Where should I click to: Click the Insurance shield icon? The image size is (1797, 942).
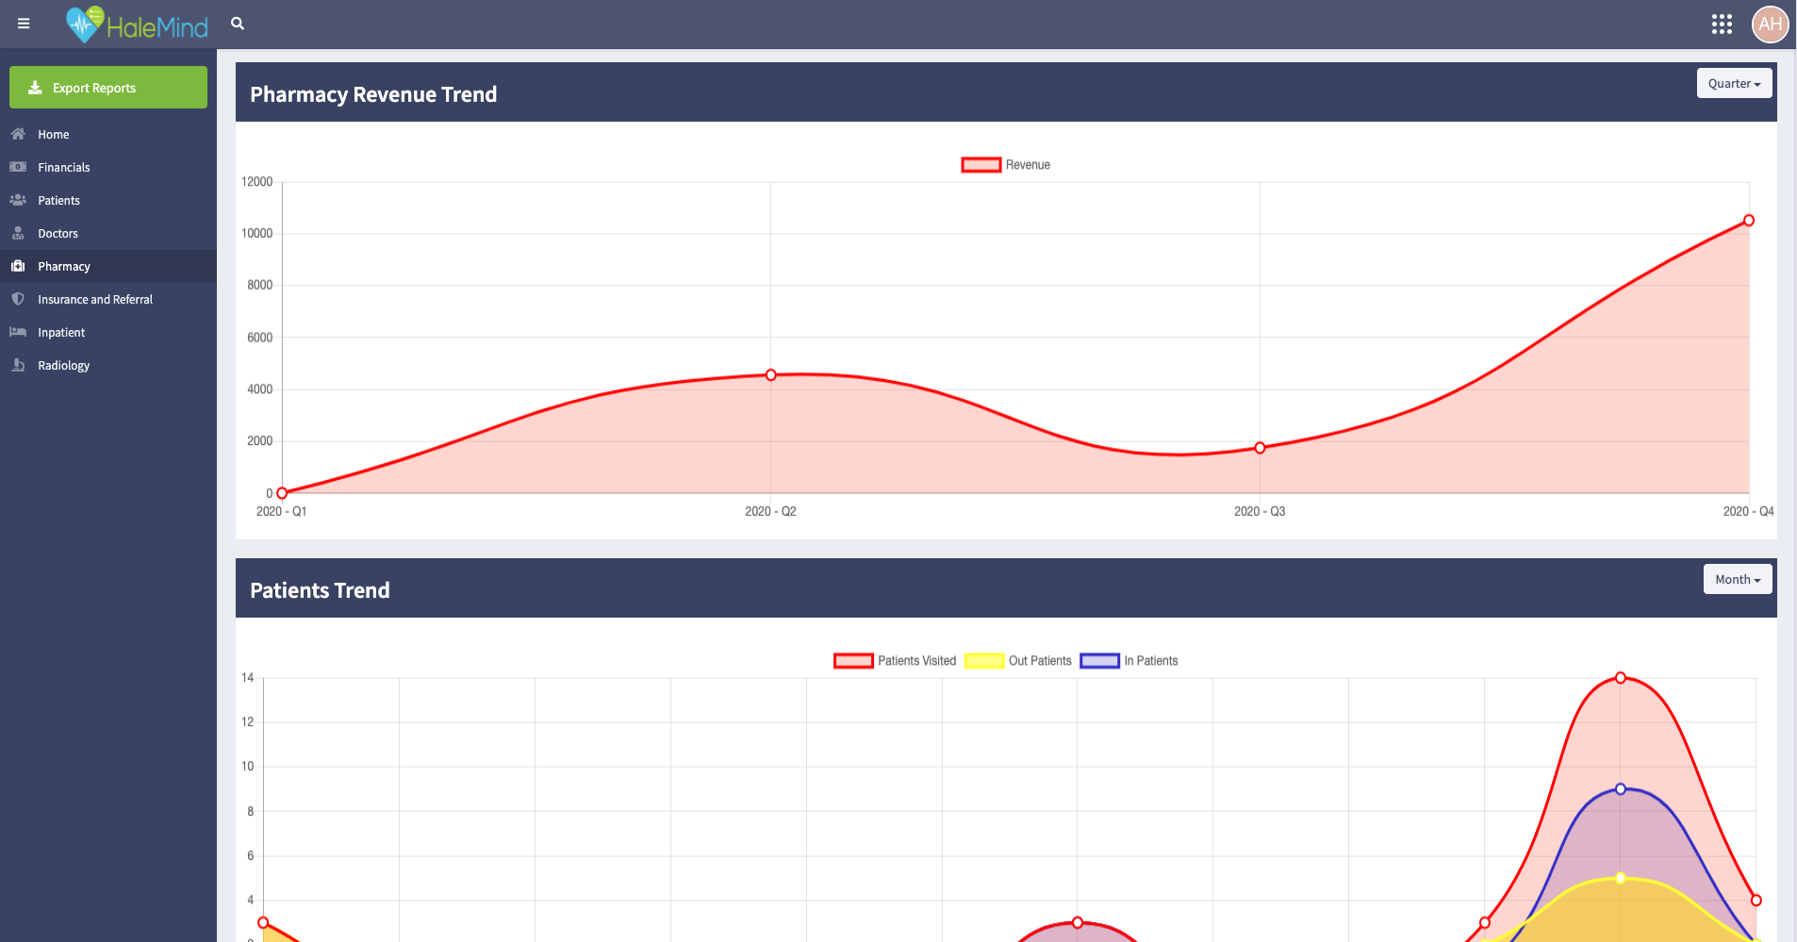coord(18,299)
